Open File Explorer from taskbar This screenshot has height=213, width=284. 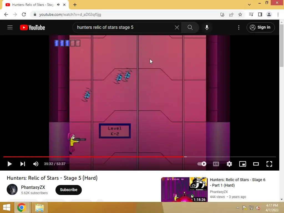tap(39, 207)
